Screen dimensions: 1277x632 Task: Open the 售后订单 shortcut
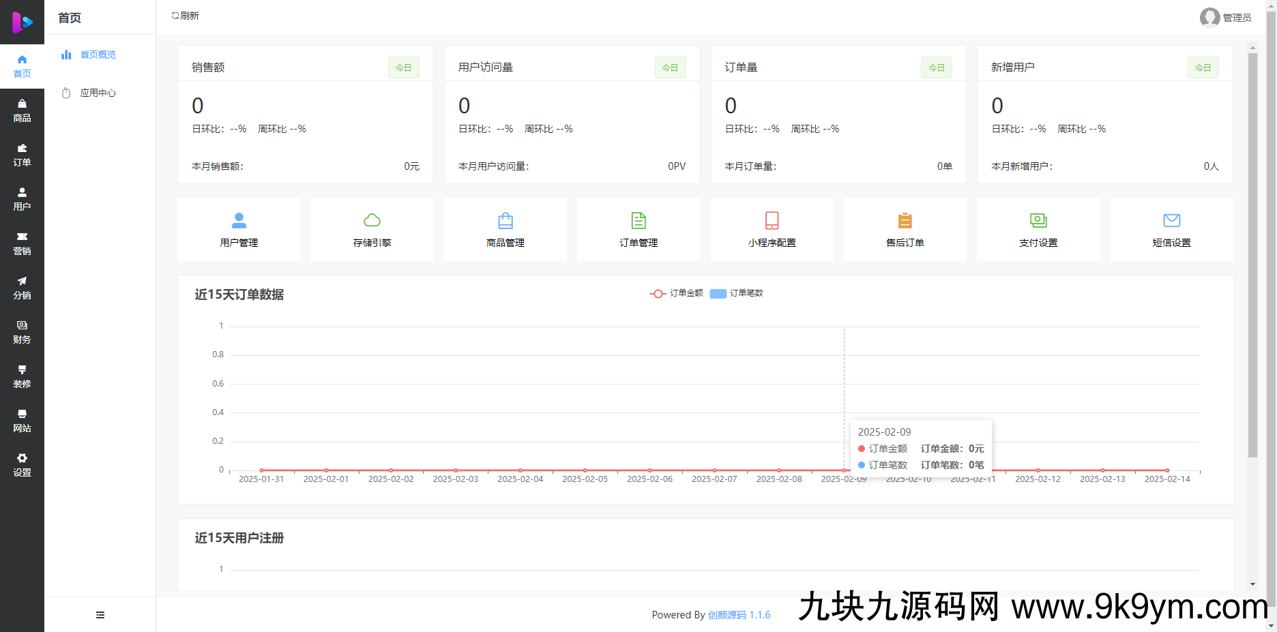[905, 229]
